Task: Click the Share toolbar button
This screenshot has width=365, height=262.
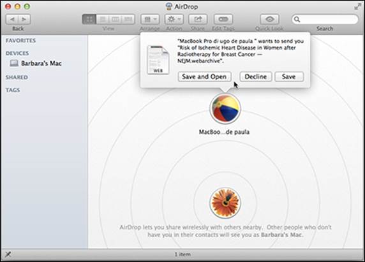Action: [x=198, y=19]
